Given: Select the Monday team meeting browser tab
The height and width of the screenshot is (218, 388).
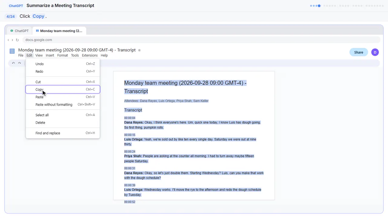Looking at the screenshot, I should click(59, 31).
